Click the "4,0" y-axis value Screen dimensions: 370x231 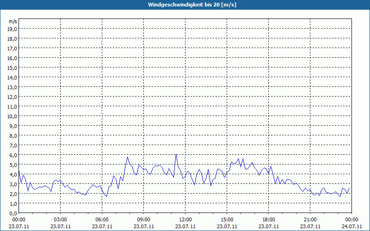13,175
